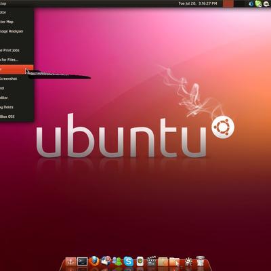Open the plain tan folder in the dock
Image resolution: width=271 pixels, height=271 pixels.
(x=163, y=262)
